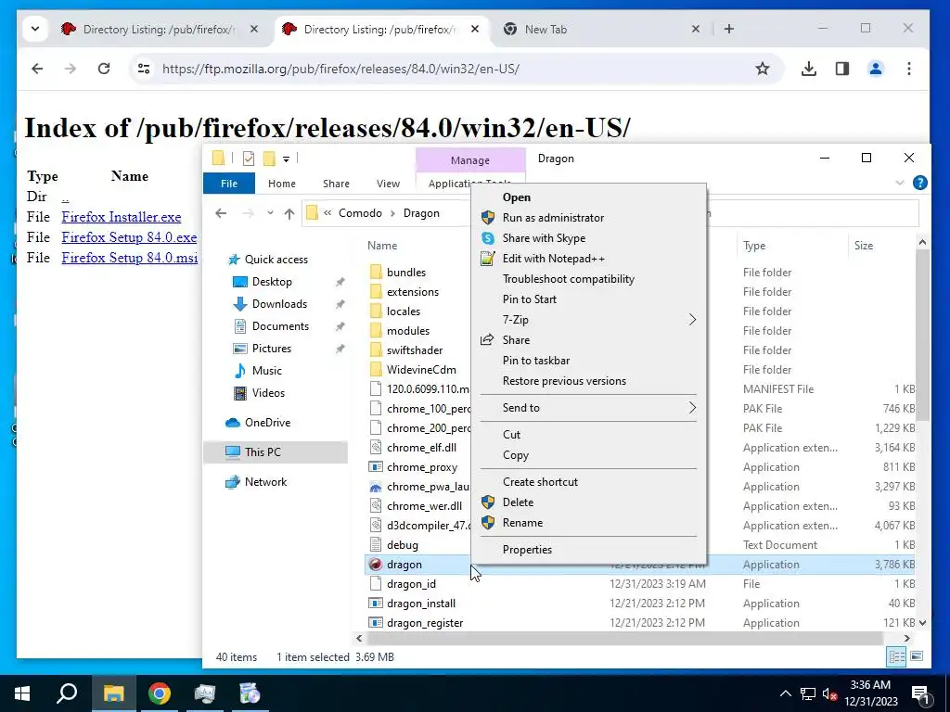This screenshot has height=712, width=950.
Task: Open Quick Access Toolbar customize dropdown
Action: tap(286, 159)
